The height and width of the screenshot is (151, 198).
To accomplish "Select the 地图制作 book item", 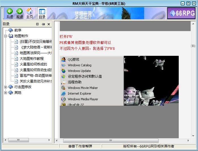I will (21, 36).
